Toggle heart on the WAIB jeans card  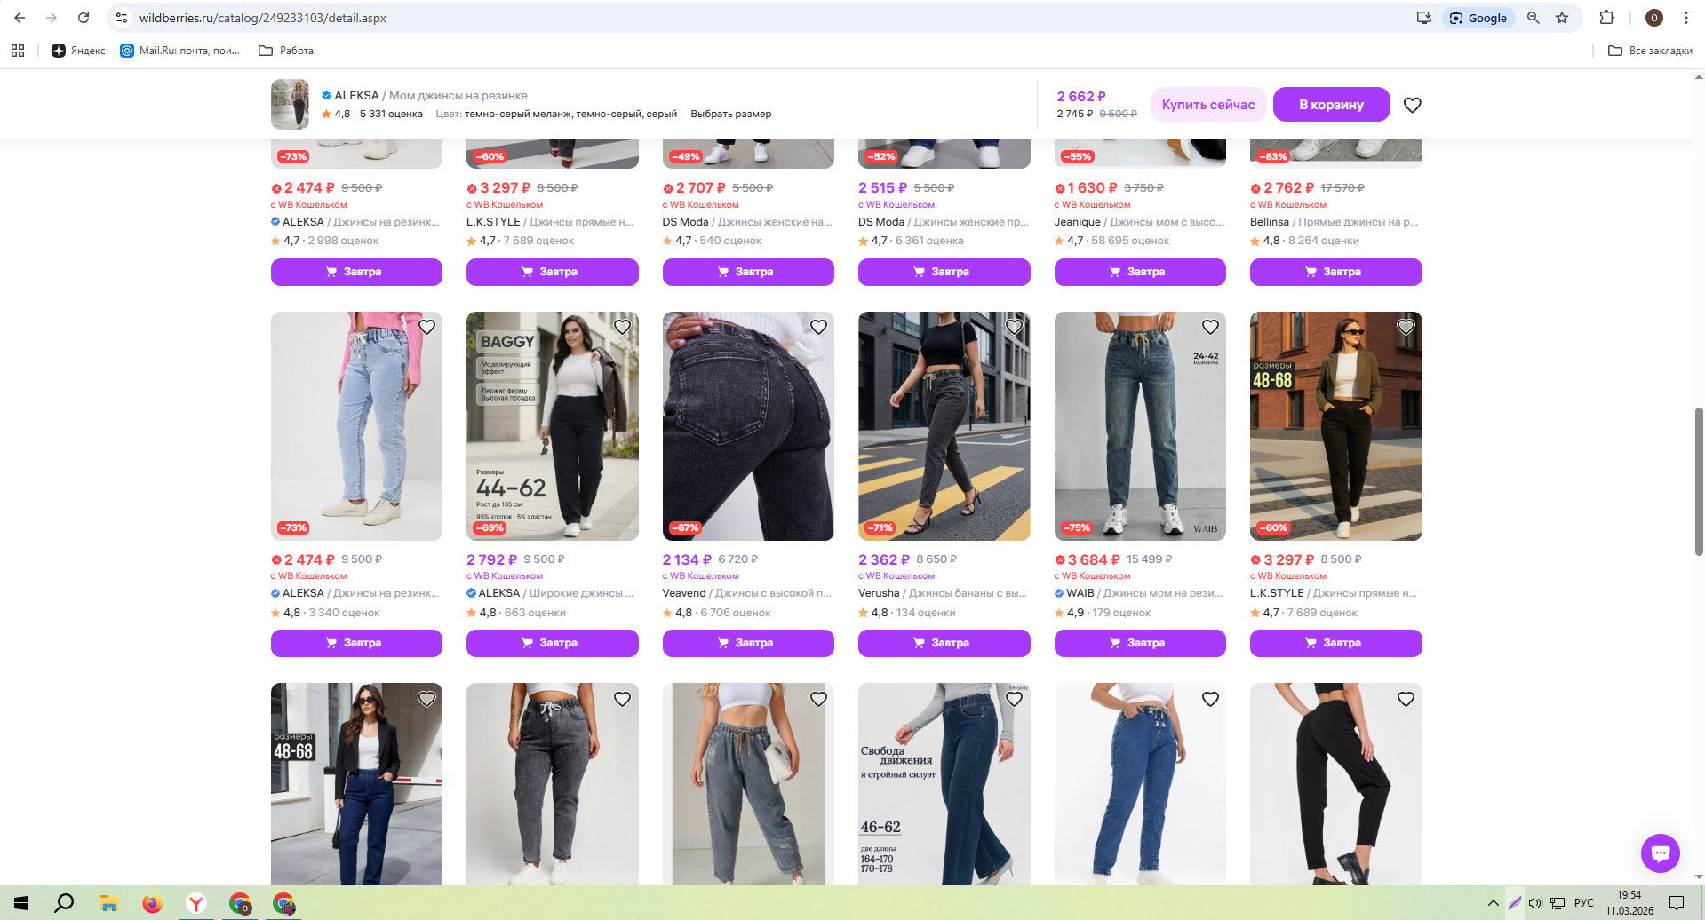pyautogui.click(x=1210, y=327)
